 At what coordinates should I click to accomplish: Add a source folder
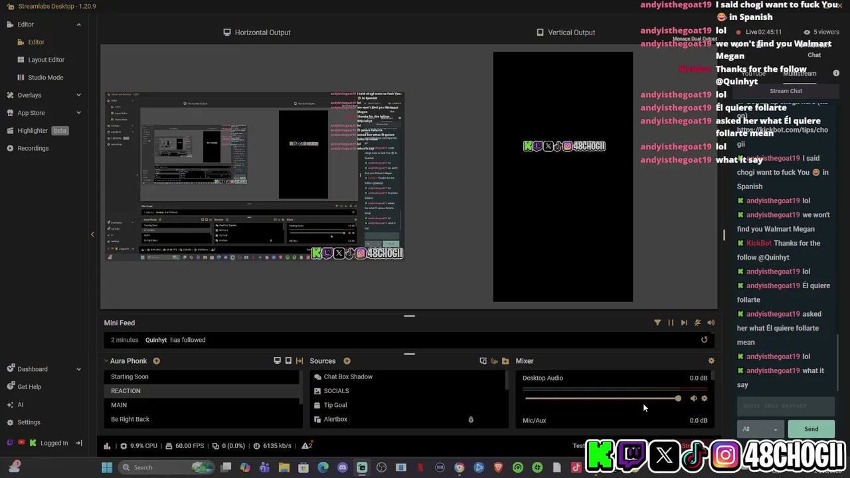[505, 361]
